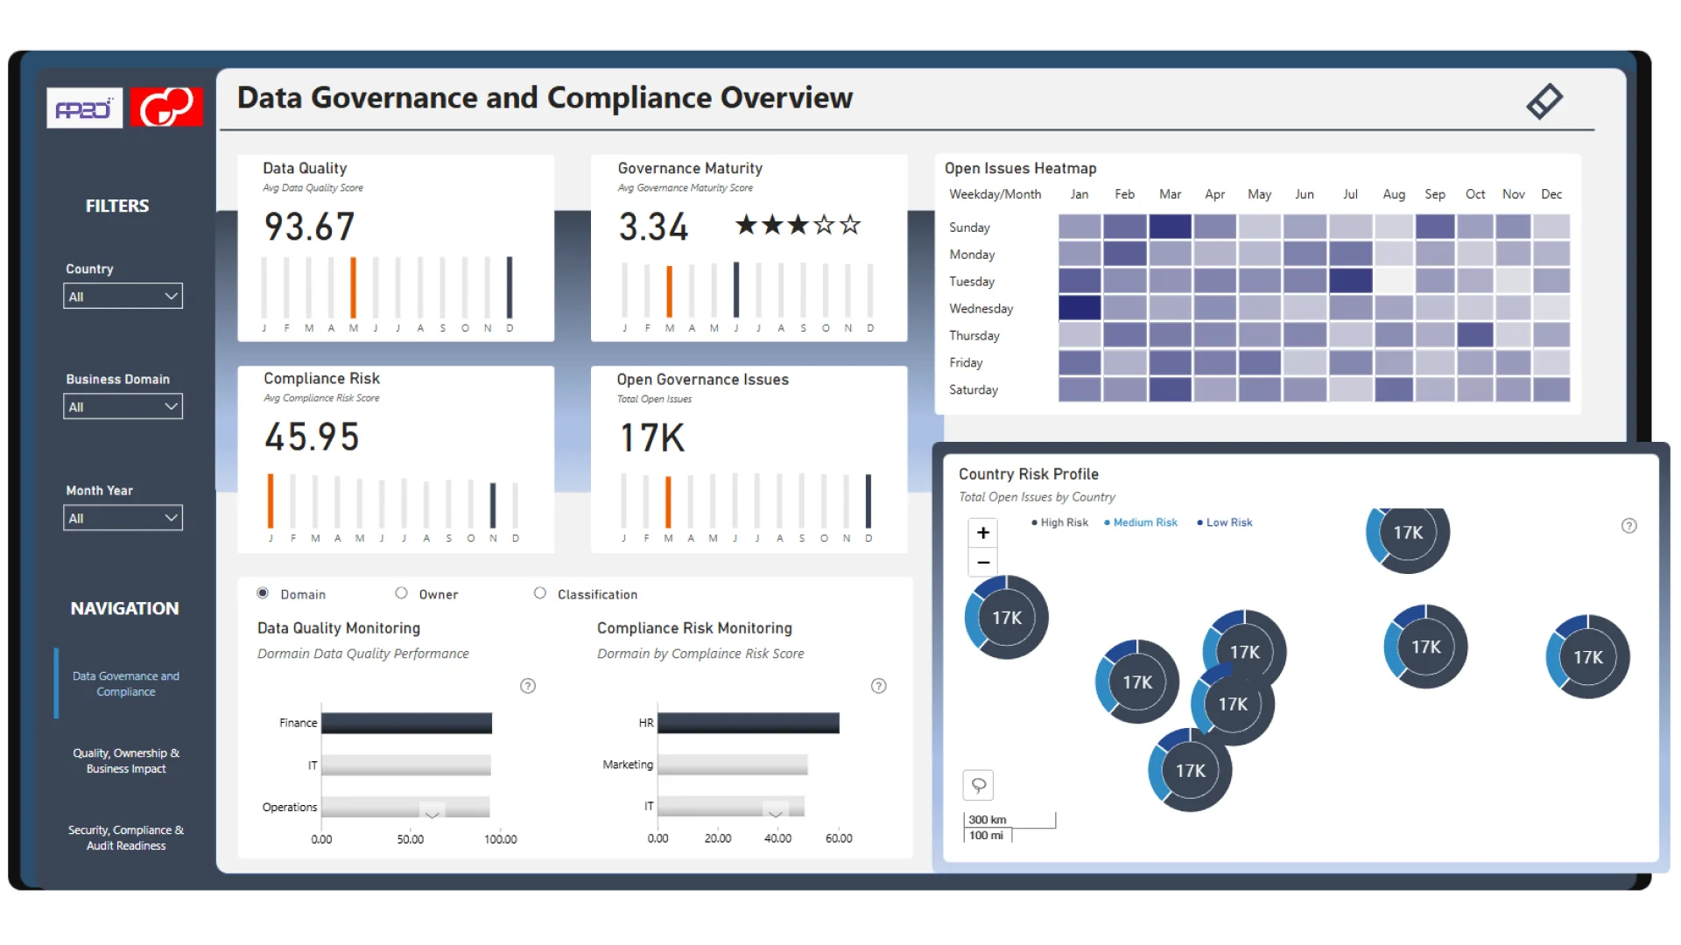1681x945 pixels.
Task: Select the Owner radio button
Action: pyautogui.click(x=401, y=593)
